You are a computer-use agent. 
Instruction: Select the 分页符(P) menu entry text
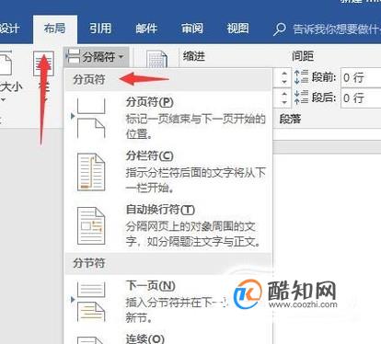149,102
